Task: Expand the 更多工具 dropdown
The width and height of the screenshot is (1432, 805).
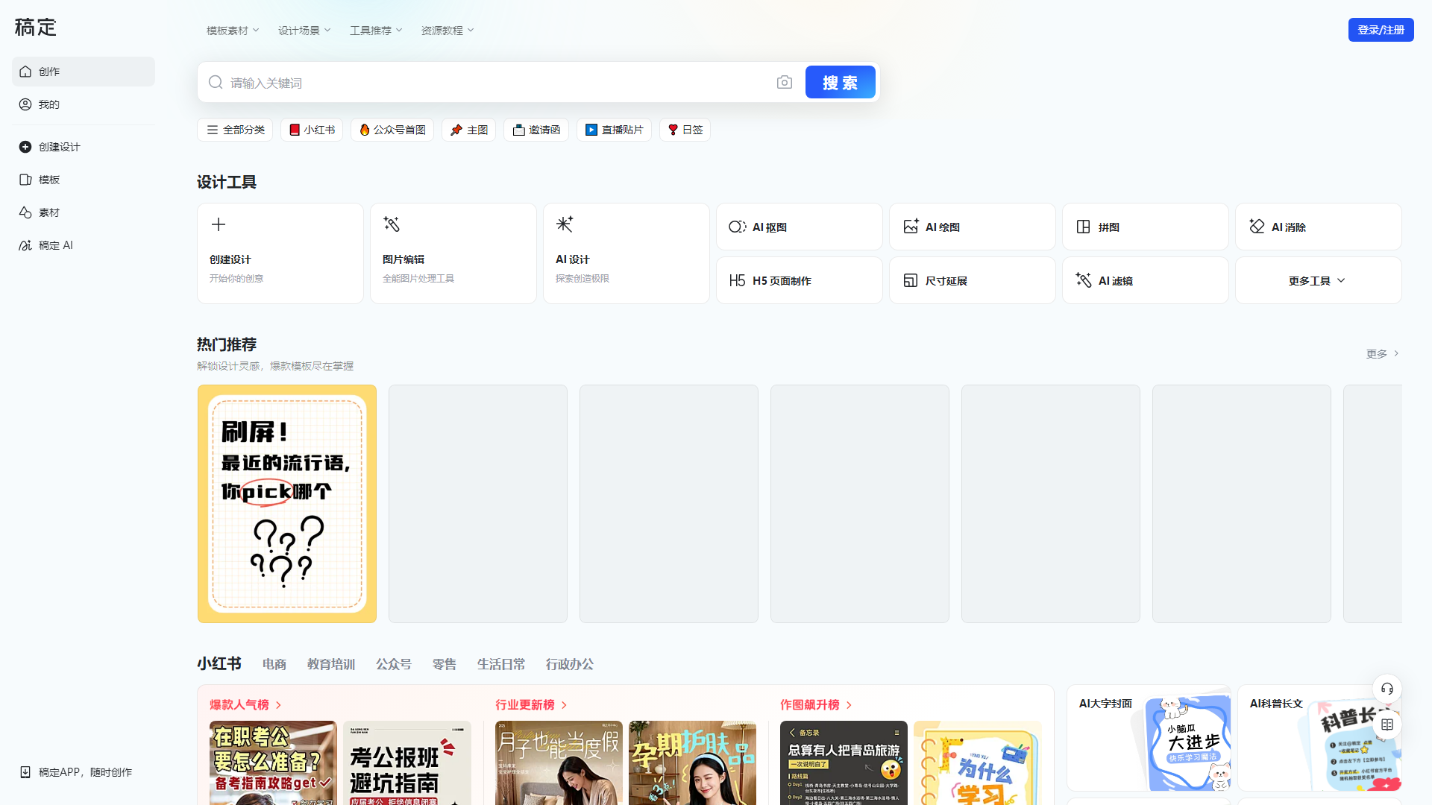Action: [x=1316, y=280]
